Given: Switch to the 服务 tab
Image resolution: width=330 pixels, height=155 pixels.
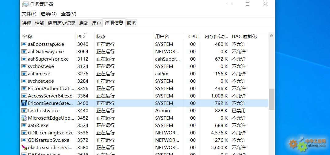Looking at the screenshot, I should click(x=132, y=23).
